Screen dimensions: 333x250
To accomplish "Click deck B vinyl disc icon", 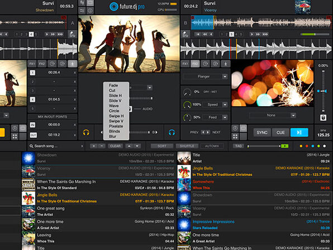I will pyautogui.click(x=235, y=128).
